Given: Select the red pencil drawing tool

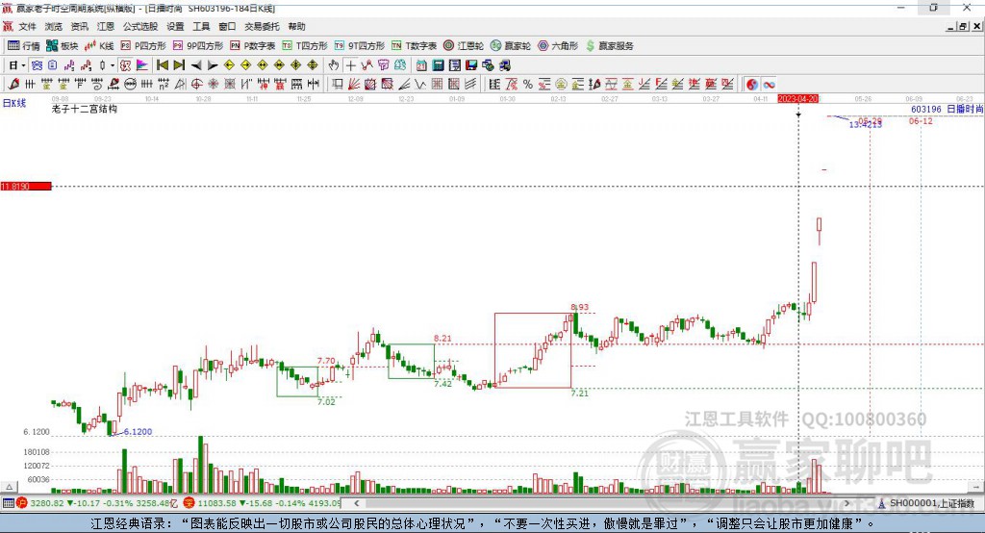Looking at the screenshot, I should coord(13,85).
